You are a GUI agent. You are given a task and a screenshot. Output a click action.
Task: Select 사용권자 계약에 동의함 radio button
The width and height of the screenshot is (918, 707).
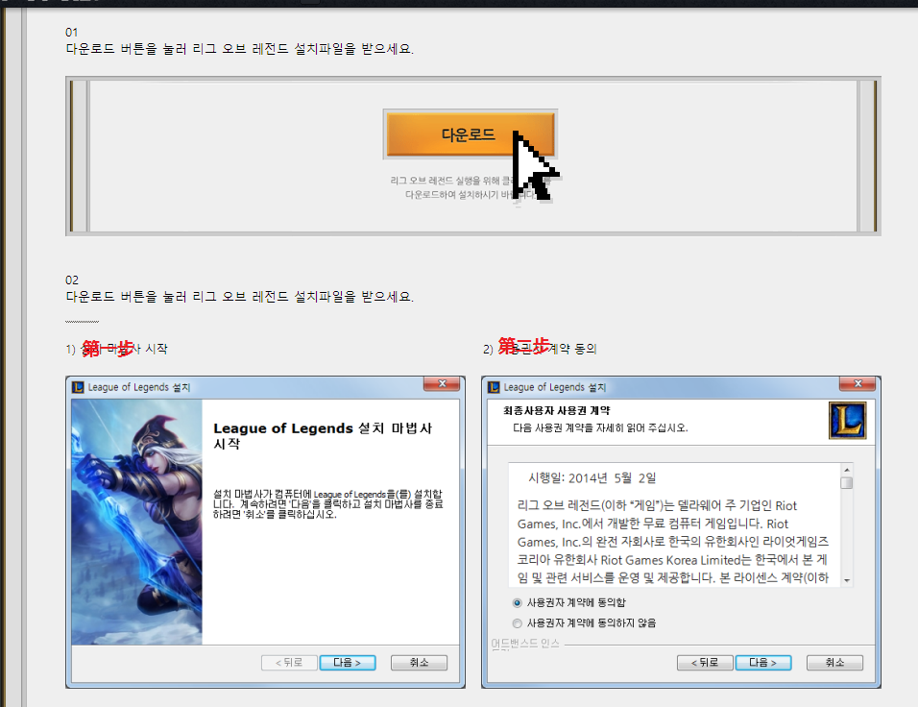point(519,602)
